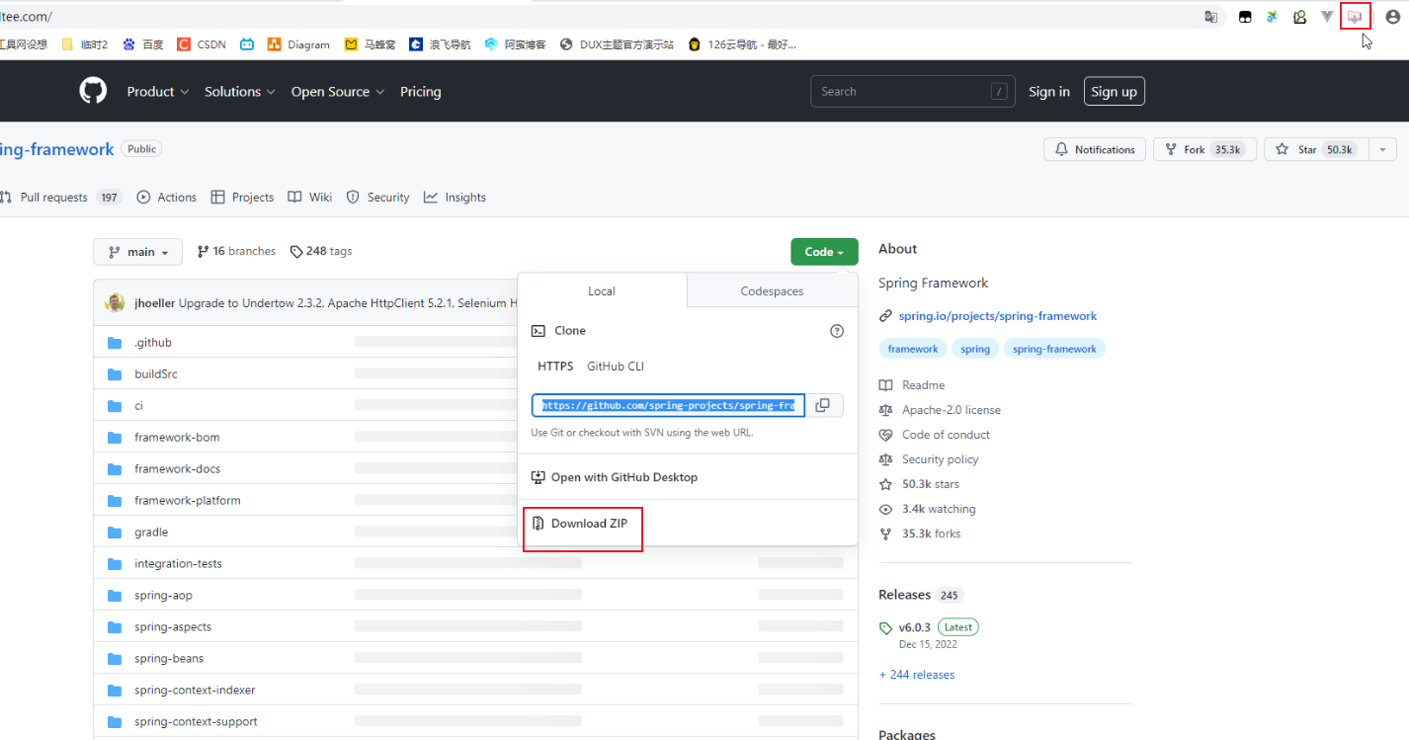Open the Readme link in About
1409x740 pixels.
click(923, 385)
